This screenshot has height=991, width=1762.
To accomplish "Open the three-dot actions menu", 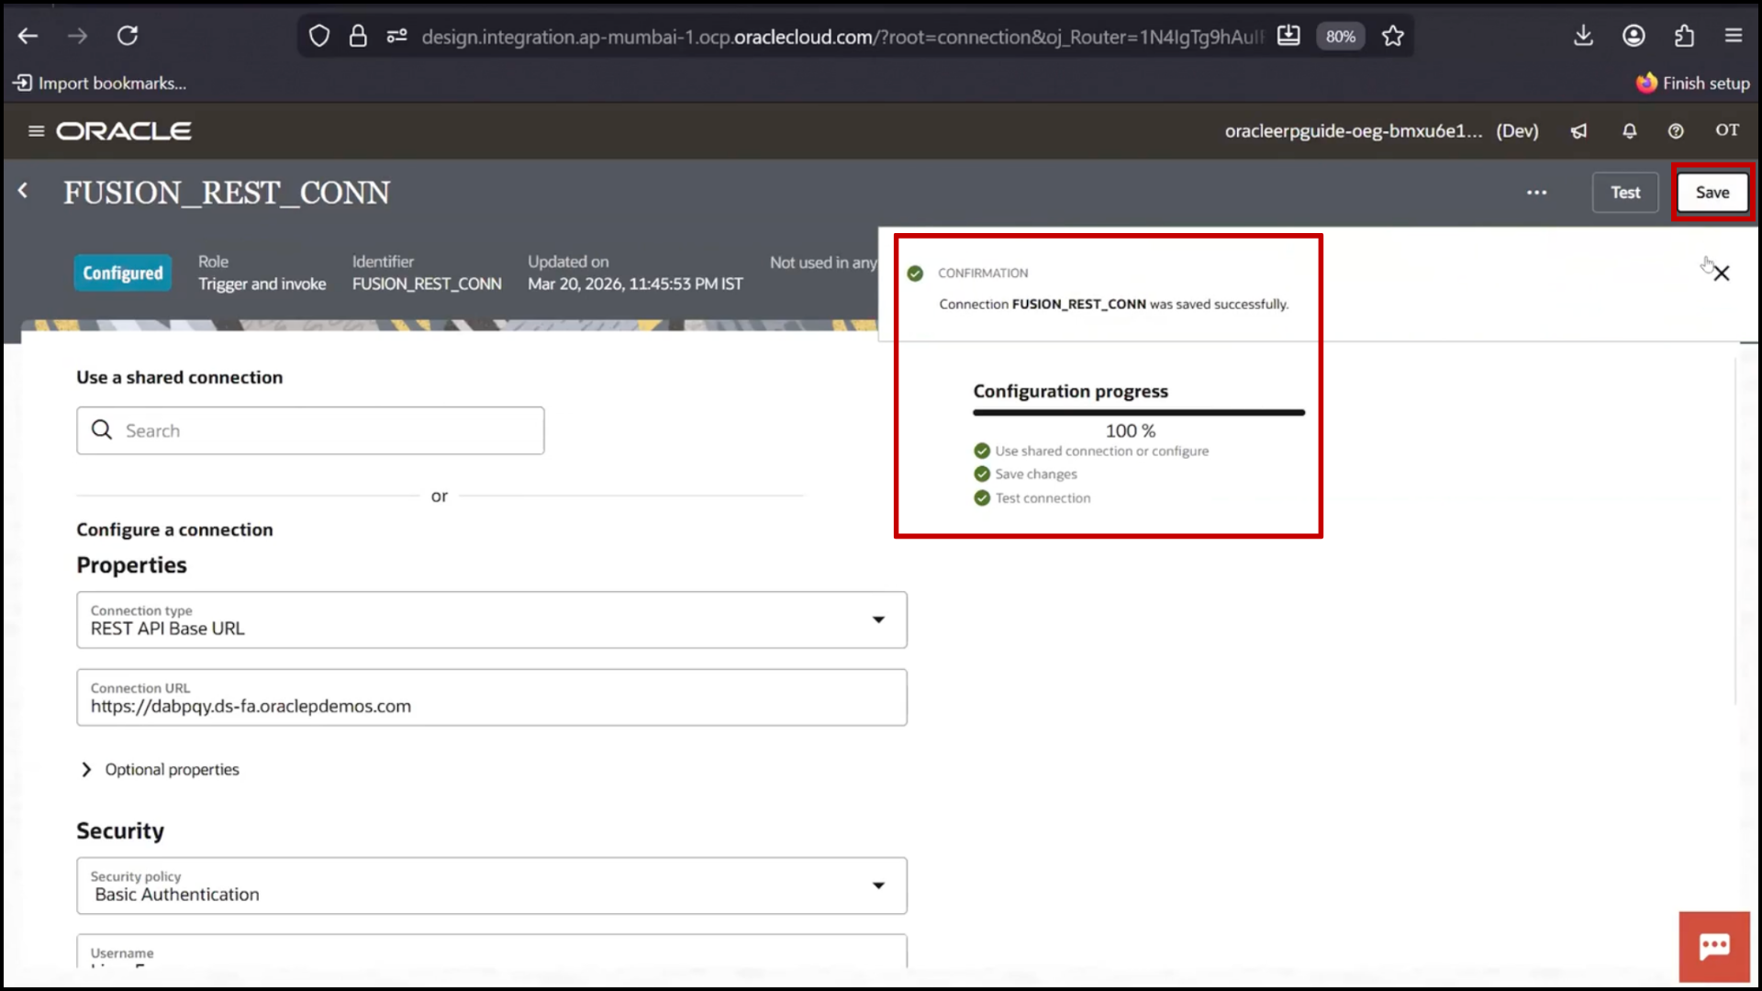I will tap(1537, 193).
